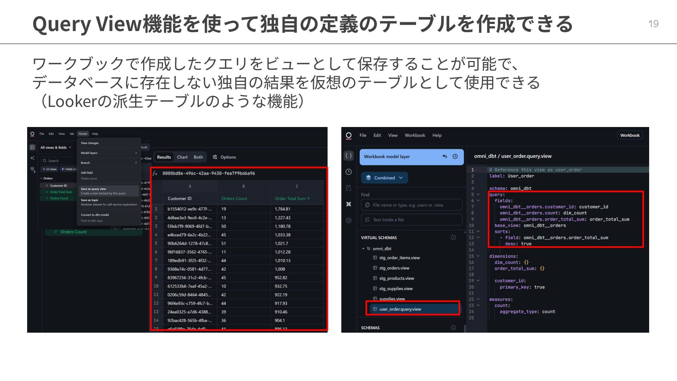Viewport: 677px width, 381px height.
Task: Open user_order.query.view file
Action: click(400, 309)
